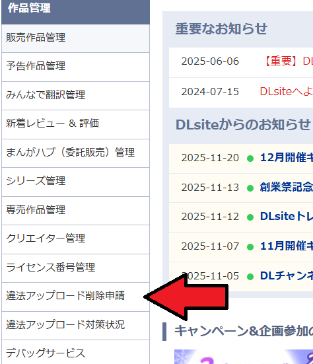313x364 pixels.
Task: Open the DLチャンネ announcement from 2025-11-05
Action: [x=287, y=275]
